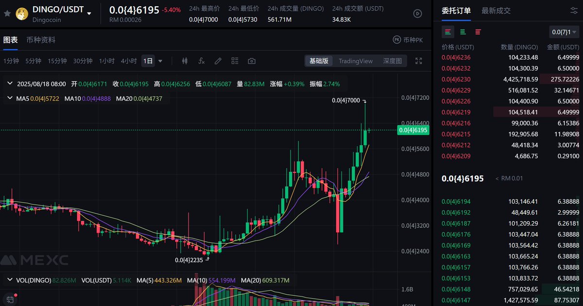Collapse the MA5 MA10 MA20 legend row
The image size is (583, 306).
pos(10,98)
